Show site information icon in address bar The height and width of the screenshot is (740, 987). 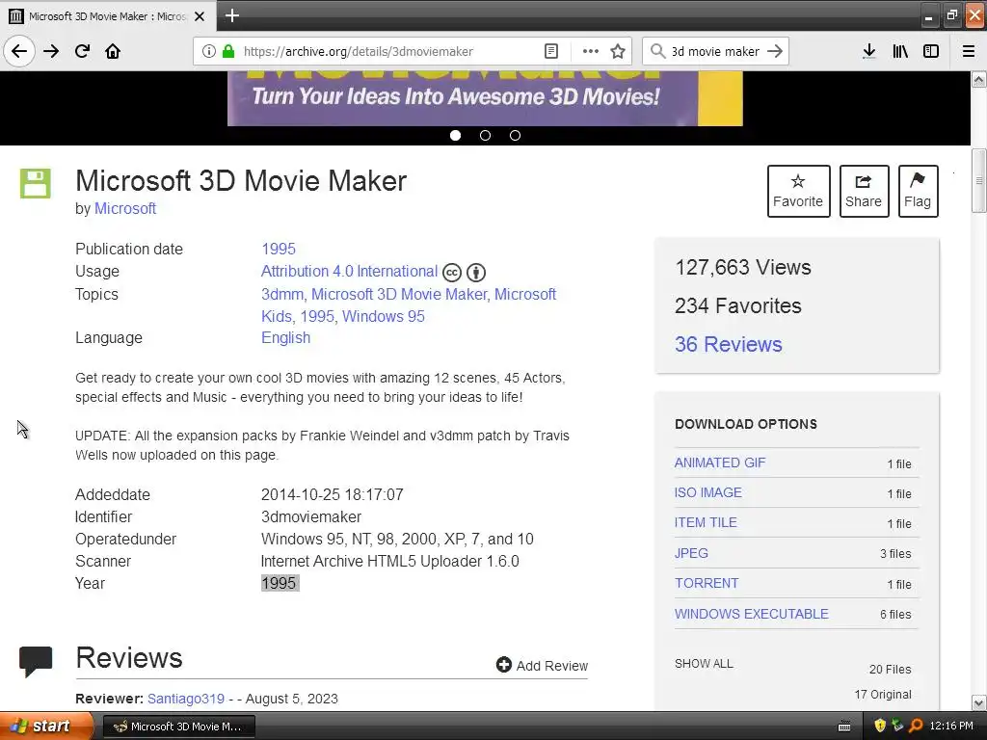click(209, 51)
